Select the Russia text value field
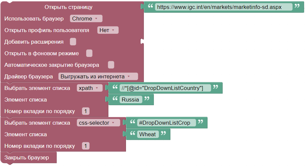 (x=131, y=100)
